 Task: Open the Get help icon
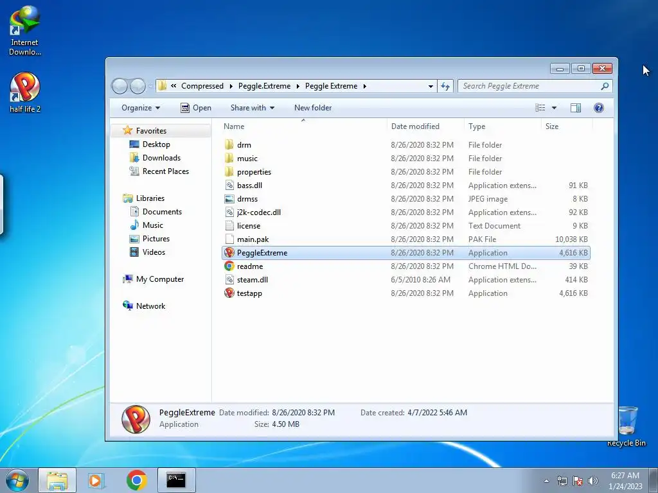pos(599,108)
